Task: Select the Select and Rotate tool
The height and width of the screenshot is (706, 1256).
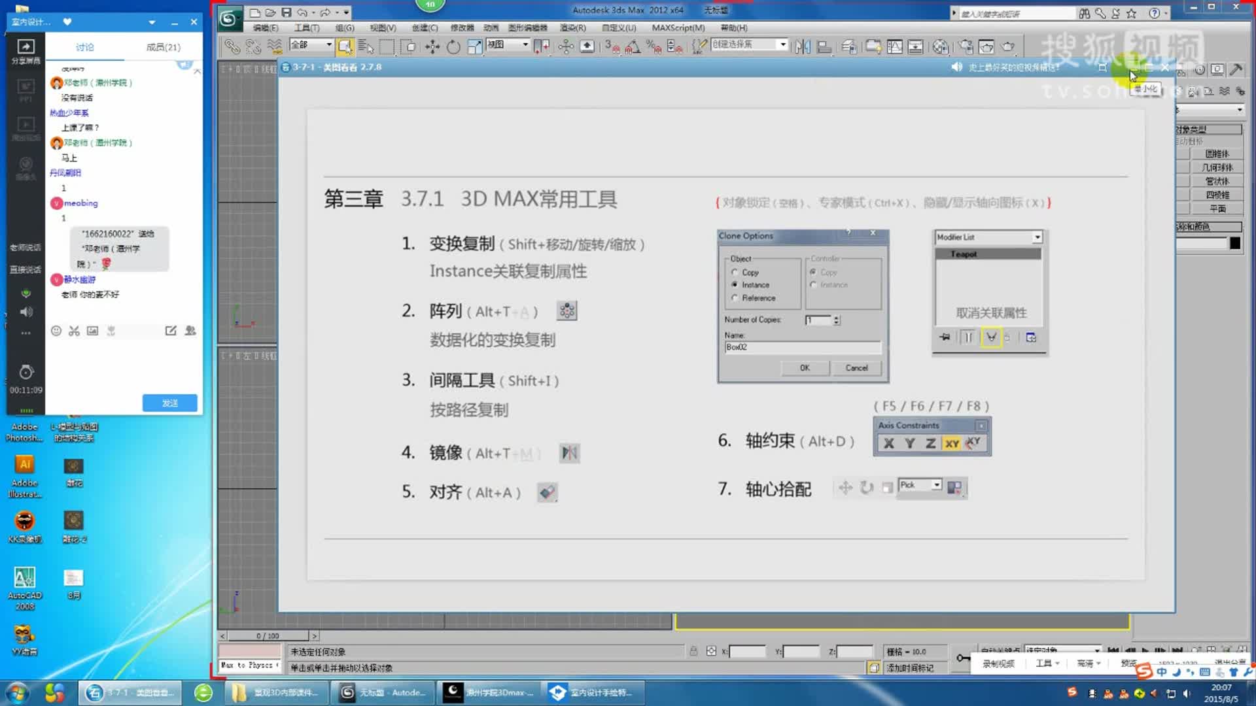Action: (x=453, y=46)
